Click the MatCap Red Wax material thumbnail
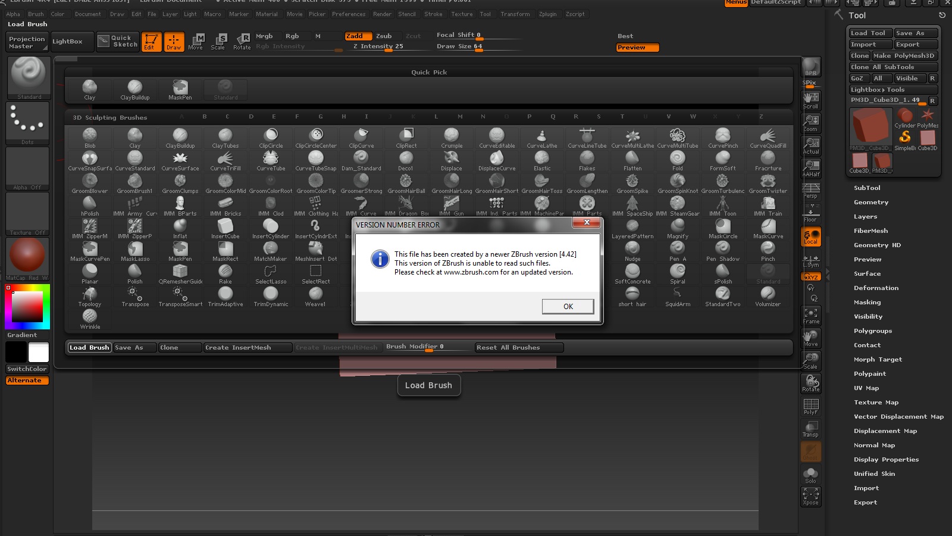The image size is (952, 536). click(x=27, y=256)
